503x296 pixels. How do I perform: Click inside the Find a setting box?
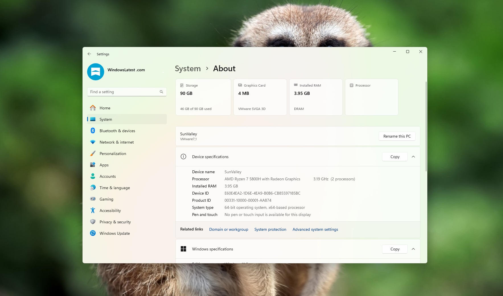[122, 91]
